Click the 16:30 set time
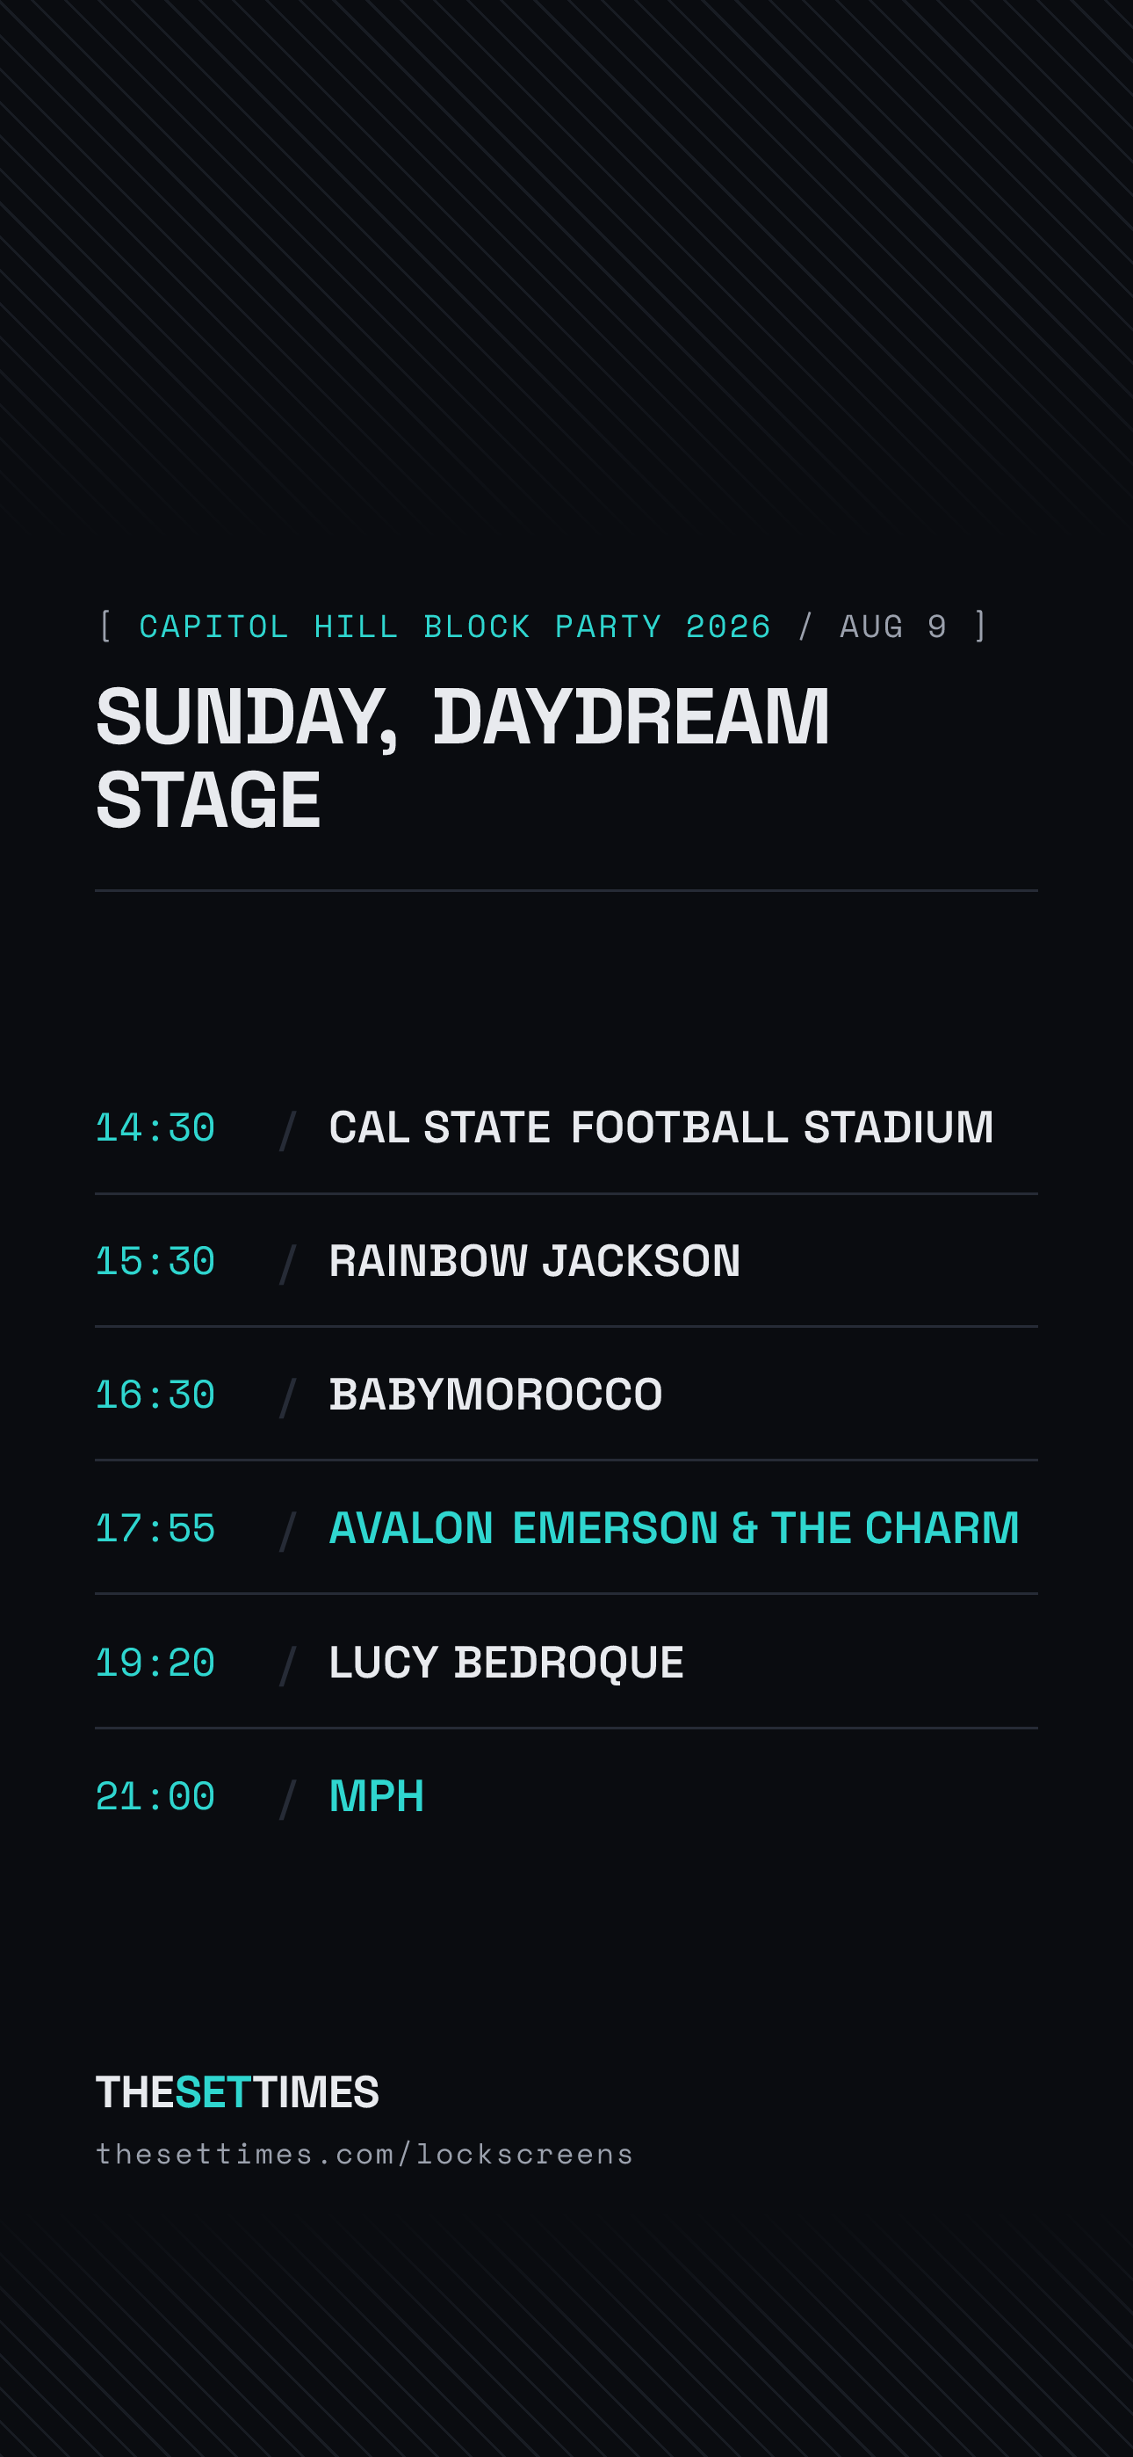Screen dimensions: 1133x2457 point(155,1395)
